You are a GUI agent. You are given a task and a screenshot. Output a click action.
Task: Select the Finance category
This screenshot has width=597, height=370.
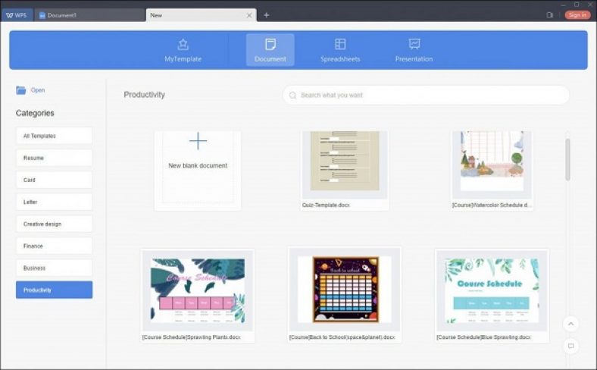coord(54,246)
